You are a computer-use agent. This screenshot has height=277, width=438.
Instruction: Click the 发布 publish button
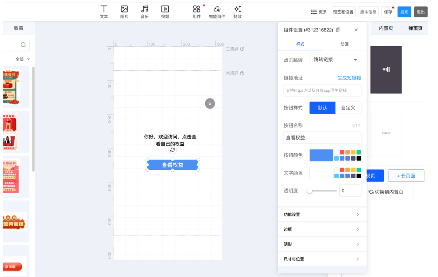tap(404, 12)
